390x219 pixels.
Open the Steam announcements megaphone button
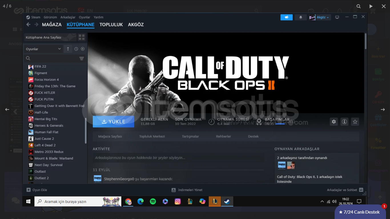coord(286,17)
